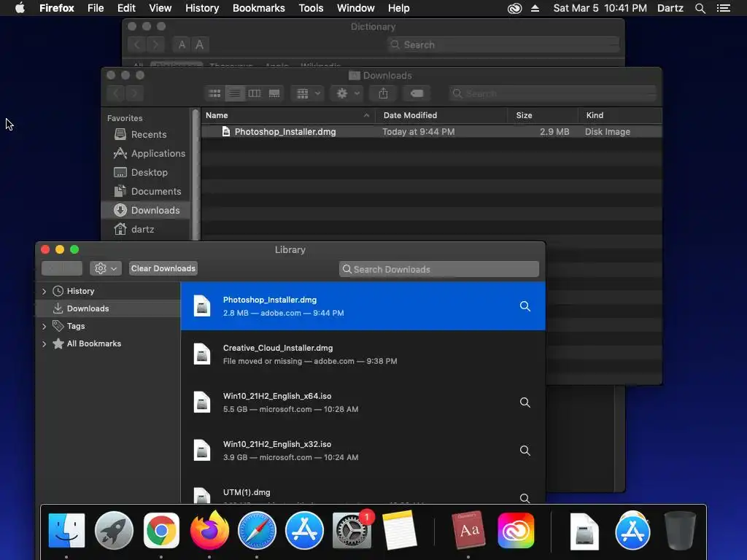
Task: Select Win10_21H2_English_x32.iso download entry
Action: [x=363, y=451]
